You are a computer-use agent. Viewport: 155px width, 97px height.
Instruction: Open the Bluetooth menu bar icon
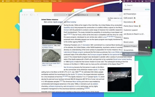click(136, 1)
